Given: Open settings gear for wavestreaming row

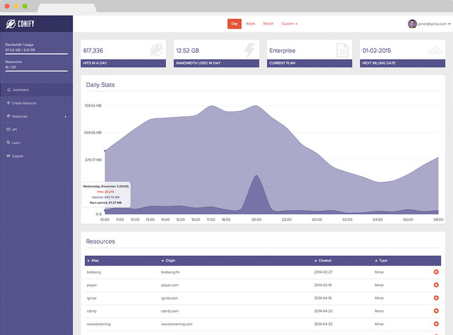Looking at the screenshot, I should 436,324.
